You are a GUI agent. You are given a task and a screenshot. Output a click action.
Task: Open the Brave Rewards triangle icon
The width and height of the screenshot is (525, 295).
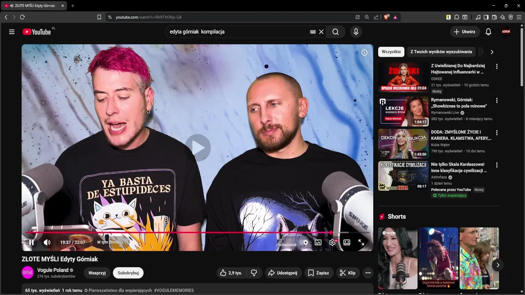[395, 17]
